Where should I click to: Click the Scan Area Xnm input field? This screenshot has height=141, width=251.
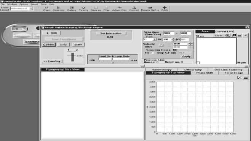(169, 33)
